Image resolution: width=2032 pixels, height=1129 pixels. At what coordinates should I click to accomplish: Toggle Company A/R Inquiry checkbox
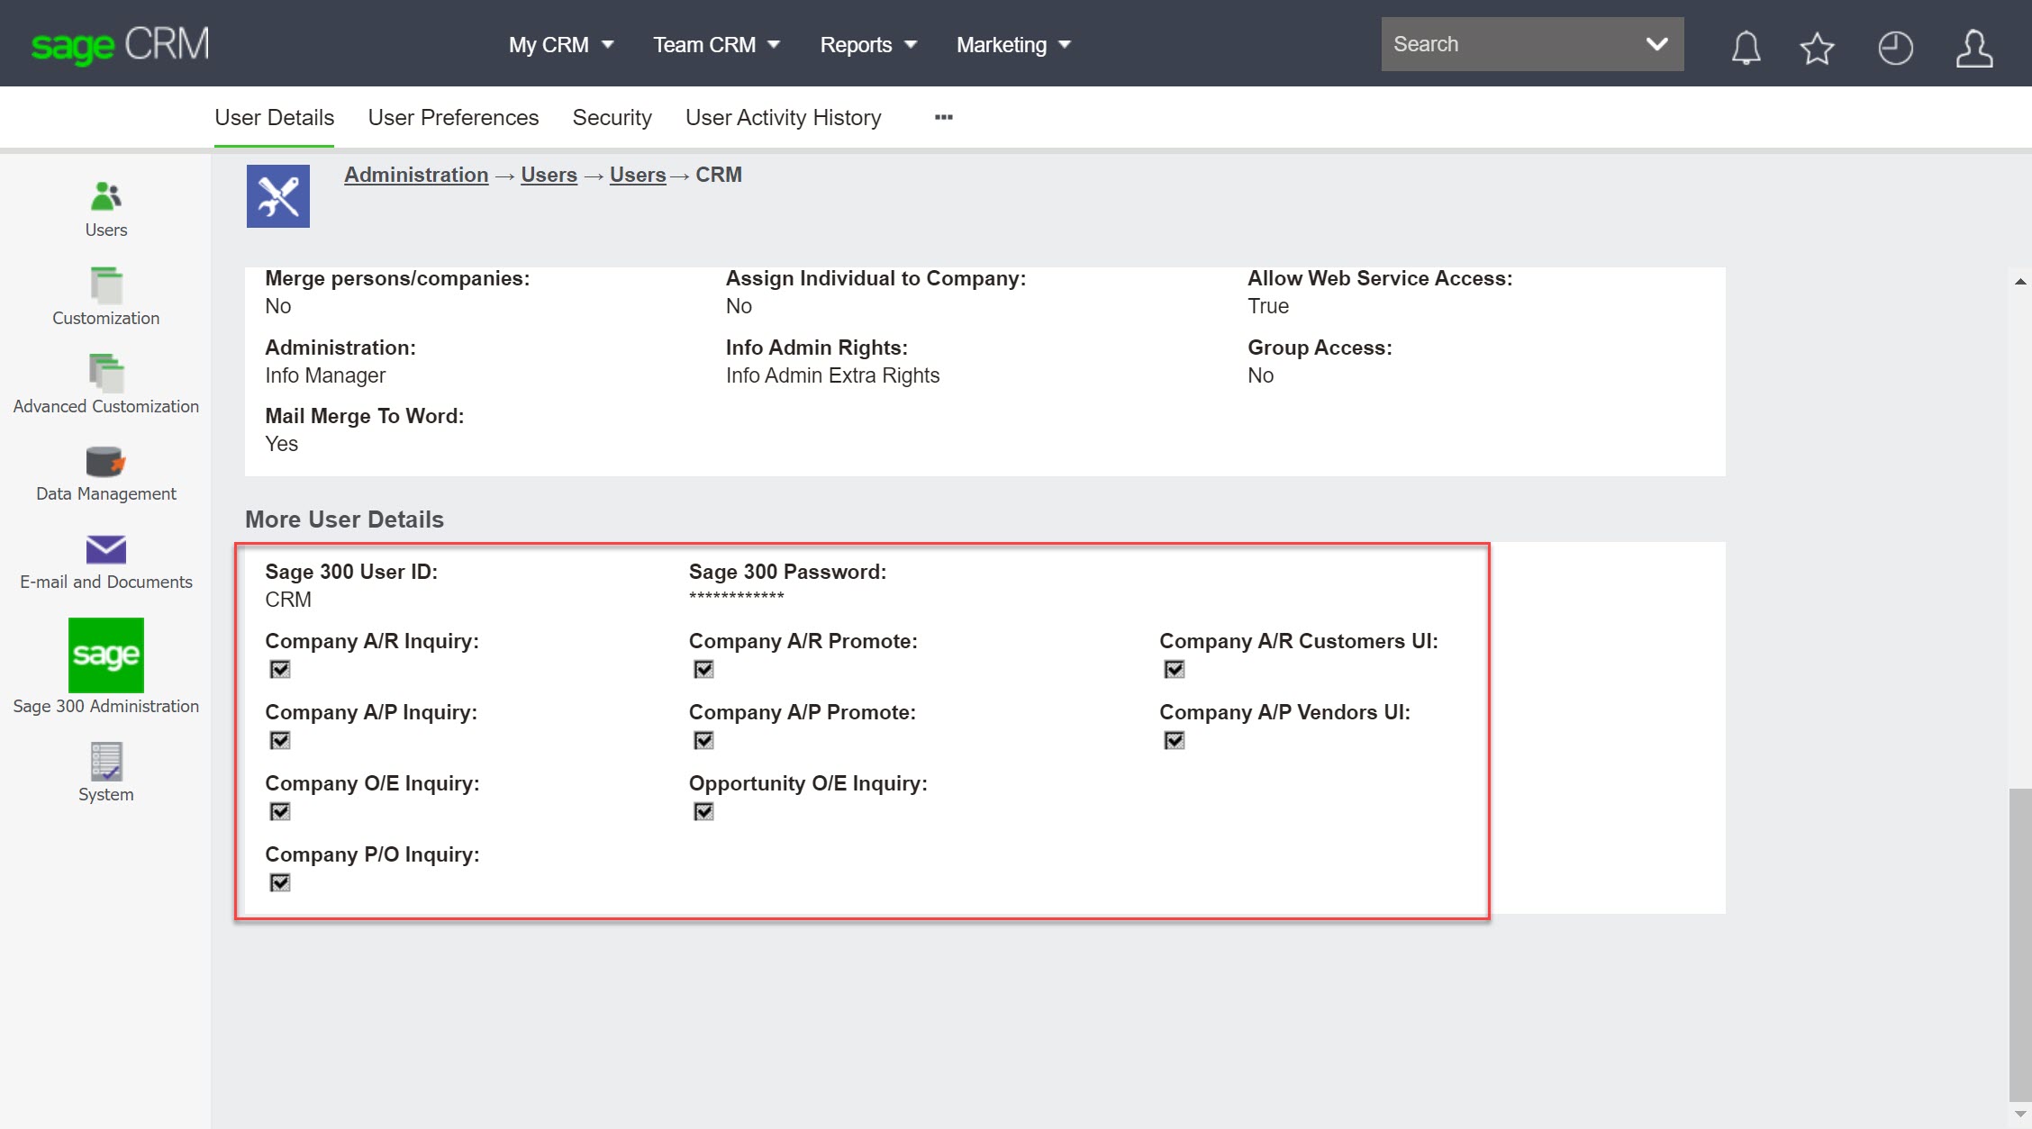coord(278,669)
